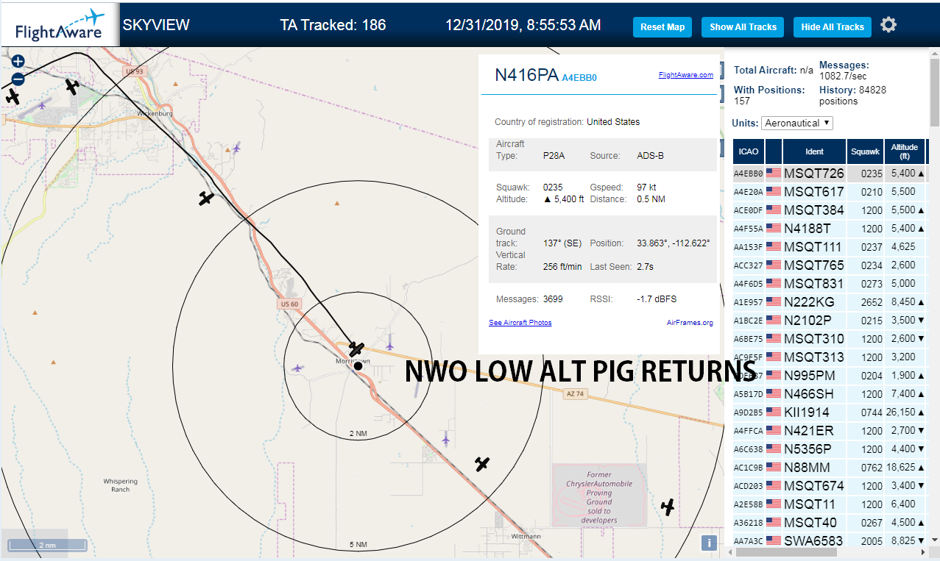Select the KII1914 aircraft row
The width and height of the screenshot is (940, 561).
point(830,412)
